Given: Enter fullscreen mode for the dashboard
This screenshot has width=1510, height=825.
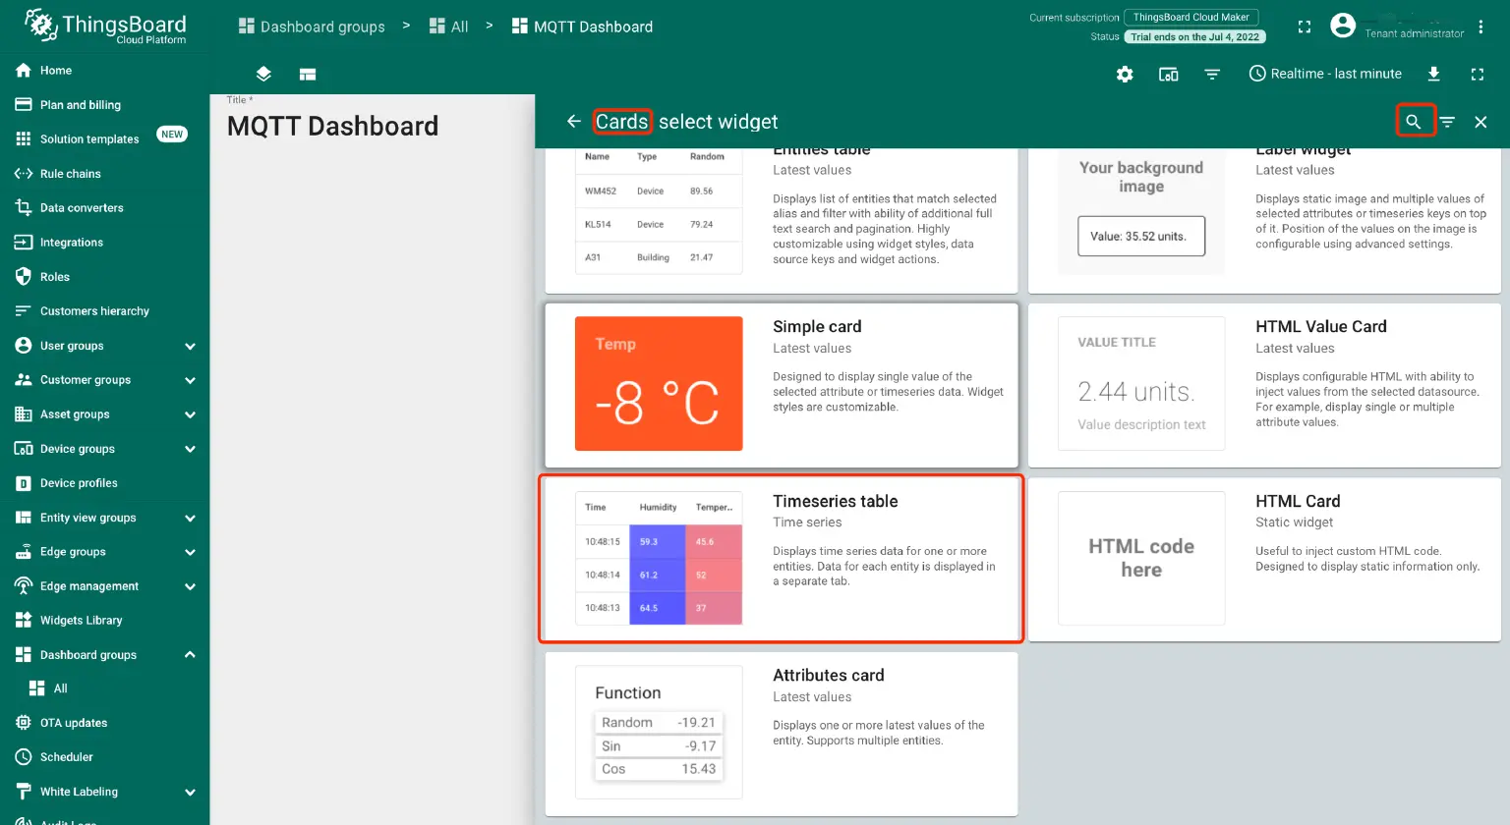Looking at the screenshot, I should [x=1478, y=74].
